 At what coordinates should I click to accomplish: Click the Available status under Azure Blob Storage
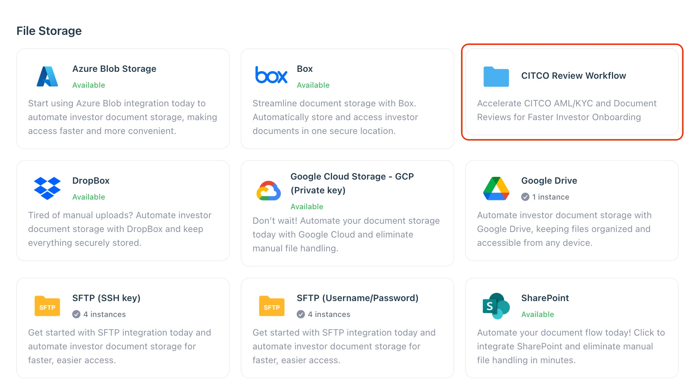point(88,85)
